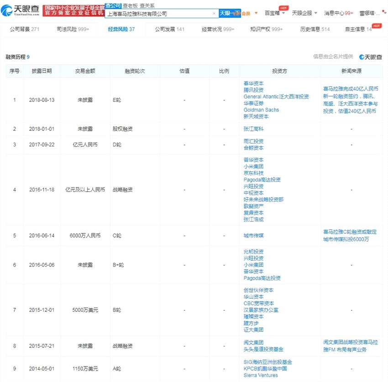Open investor 张江高科
The width and height of the screenshot is (388, 382).
pos(253,129)
